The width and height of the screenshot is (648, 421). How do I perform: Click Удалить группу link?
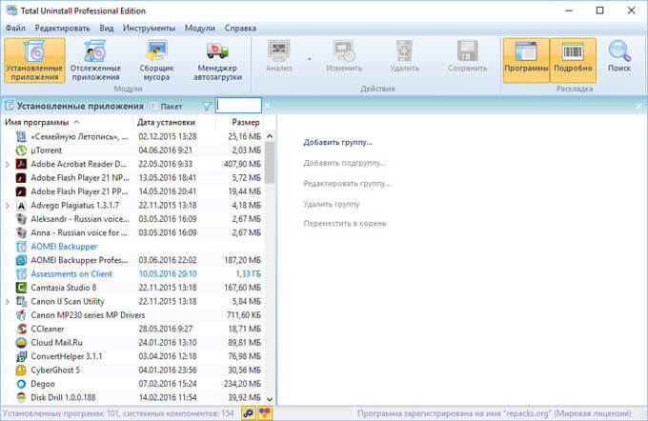[x=332, y=204]
